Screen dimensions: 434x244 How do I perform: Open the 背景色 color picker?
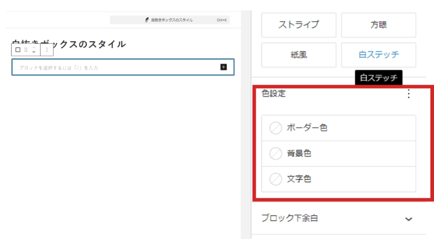tap(339, 154)
